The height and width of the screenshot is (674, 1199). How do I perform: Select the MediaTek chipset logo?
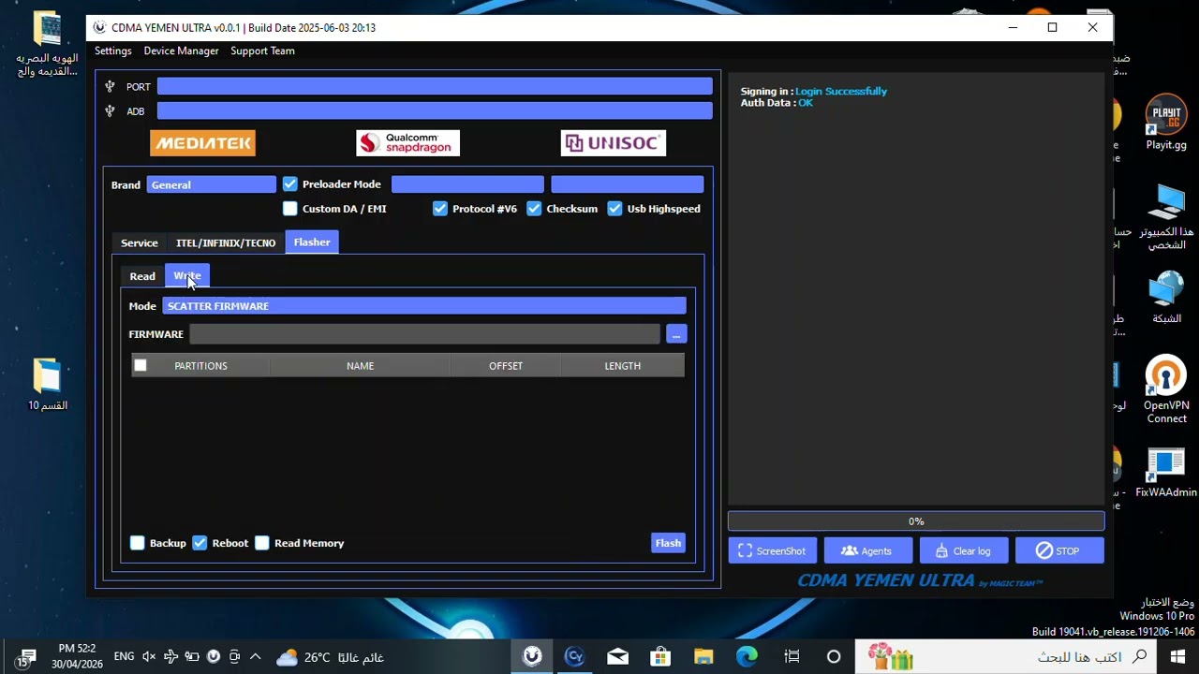(x=202, y=142)
